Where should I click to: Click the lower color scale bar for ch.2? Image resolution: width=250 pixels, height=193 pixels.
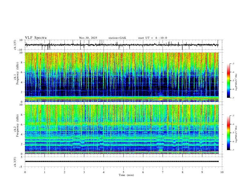point(229,133)
